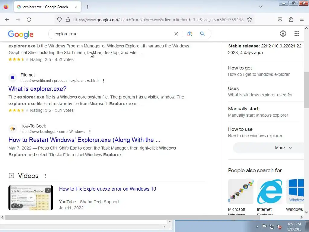
Task: Click the File.net site favicon
Action: pos(13,78)
